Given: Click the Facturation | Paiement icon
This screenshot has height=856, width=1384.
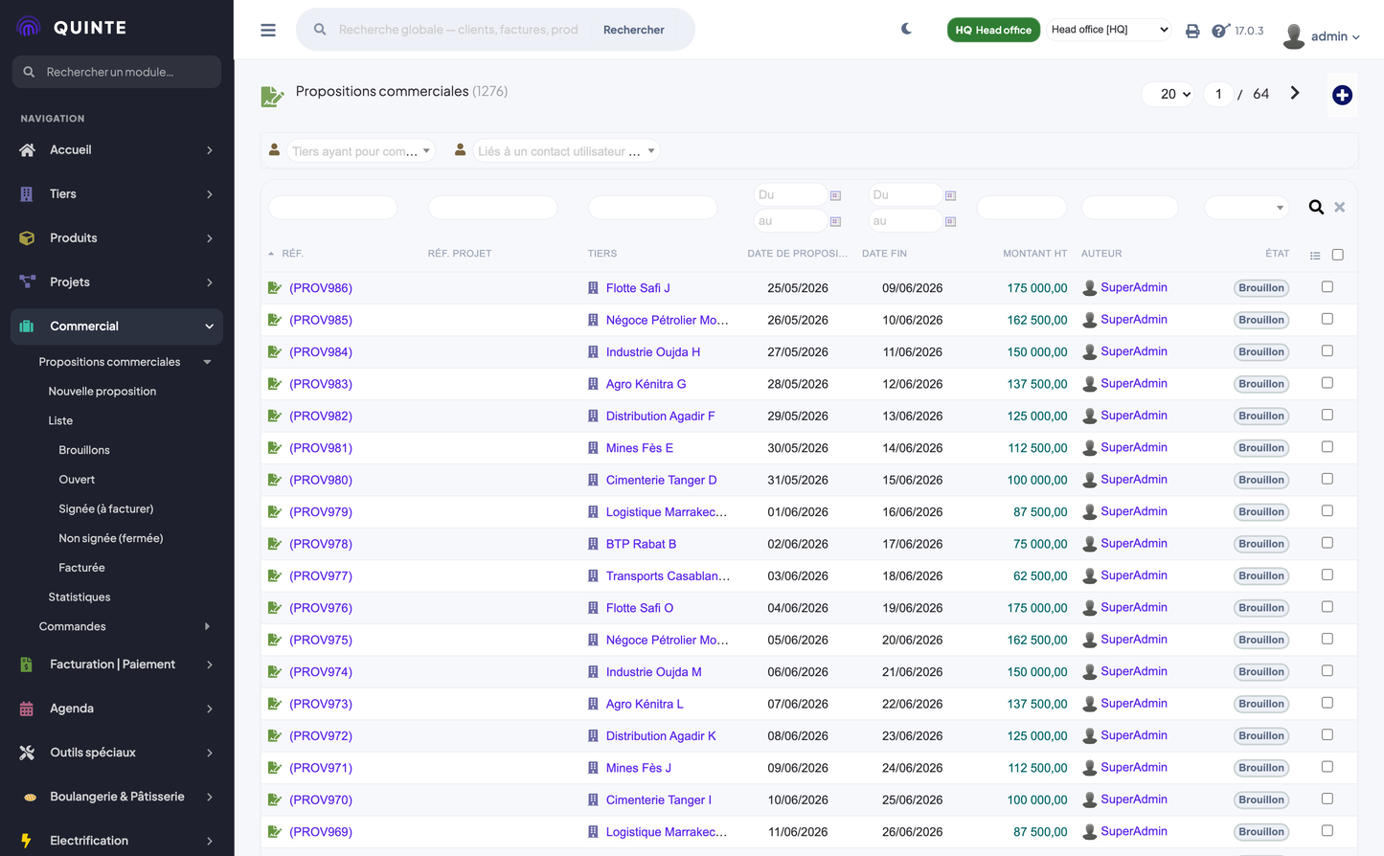Looking at the screenshot, I should point(27,665).
